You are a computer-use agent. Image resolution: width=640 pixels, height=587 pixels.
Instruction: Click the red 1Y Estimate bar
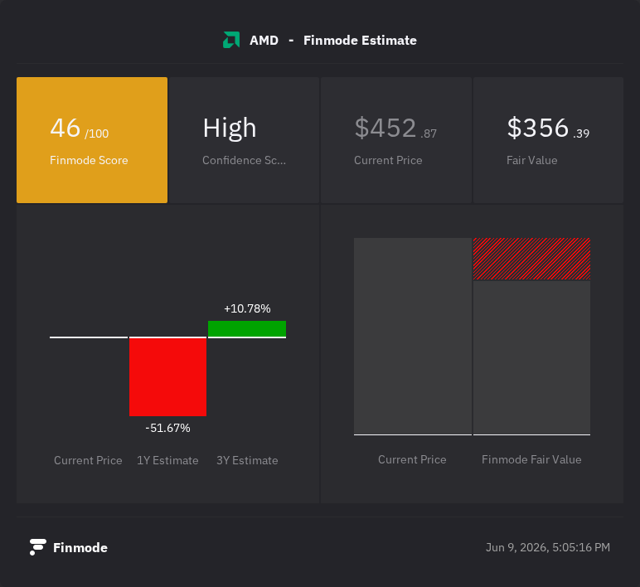coord(167,376)
